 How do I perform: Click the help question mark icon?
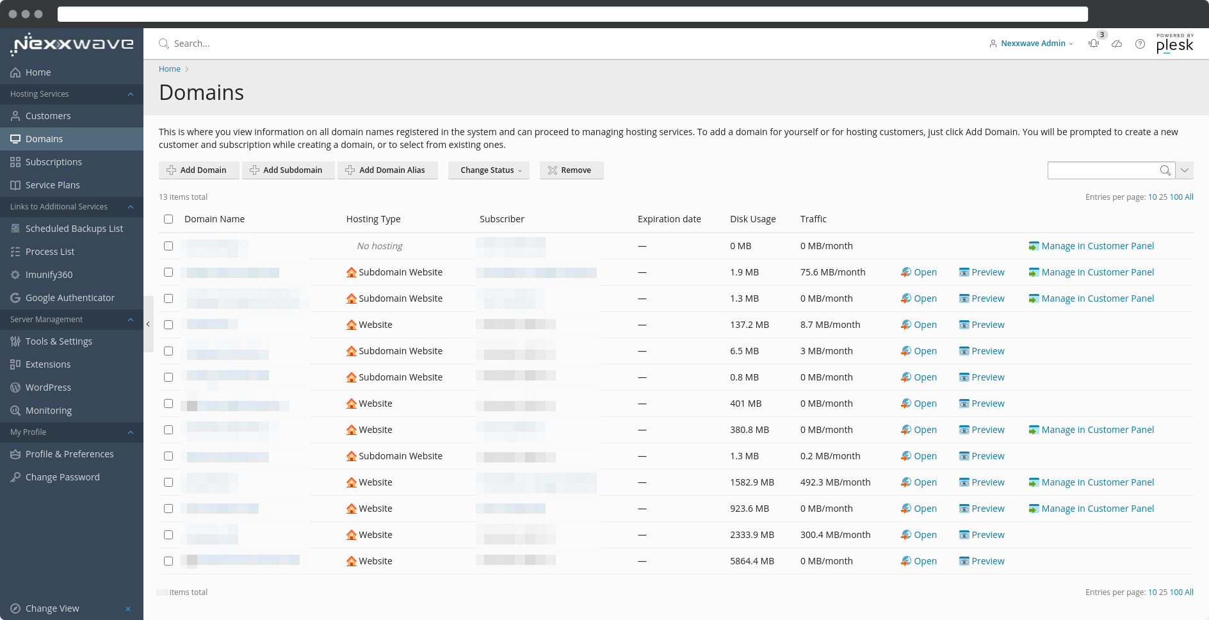coord(1140,44)
